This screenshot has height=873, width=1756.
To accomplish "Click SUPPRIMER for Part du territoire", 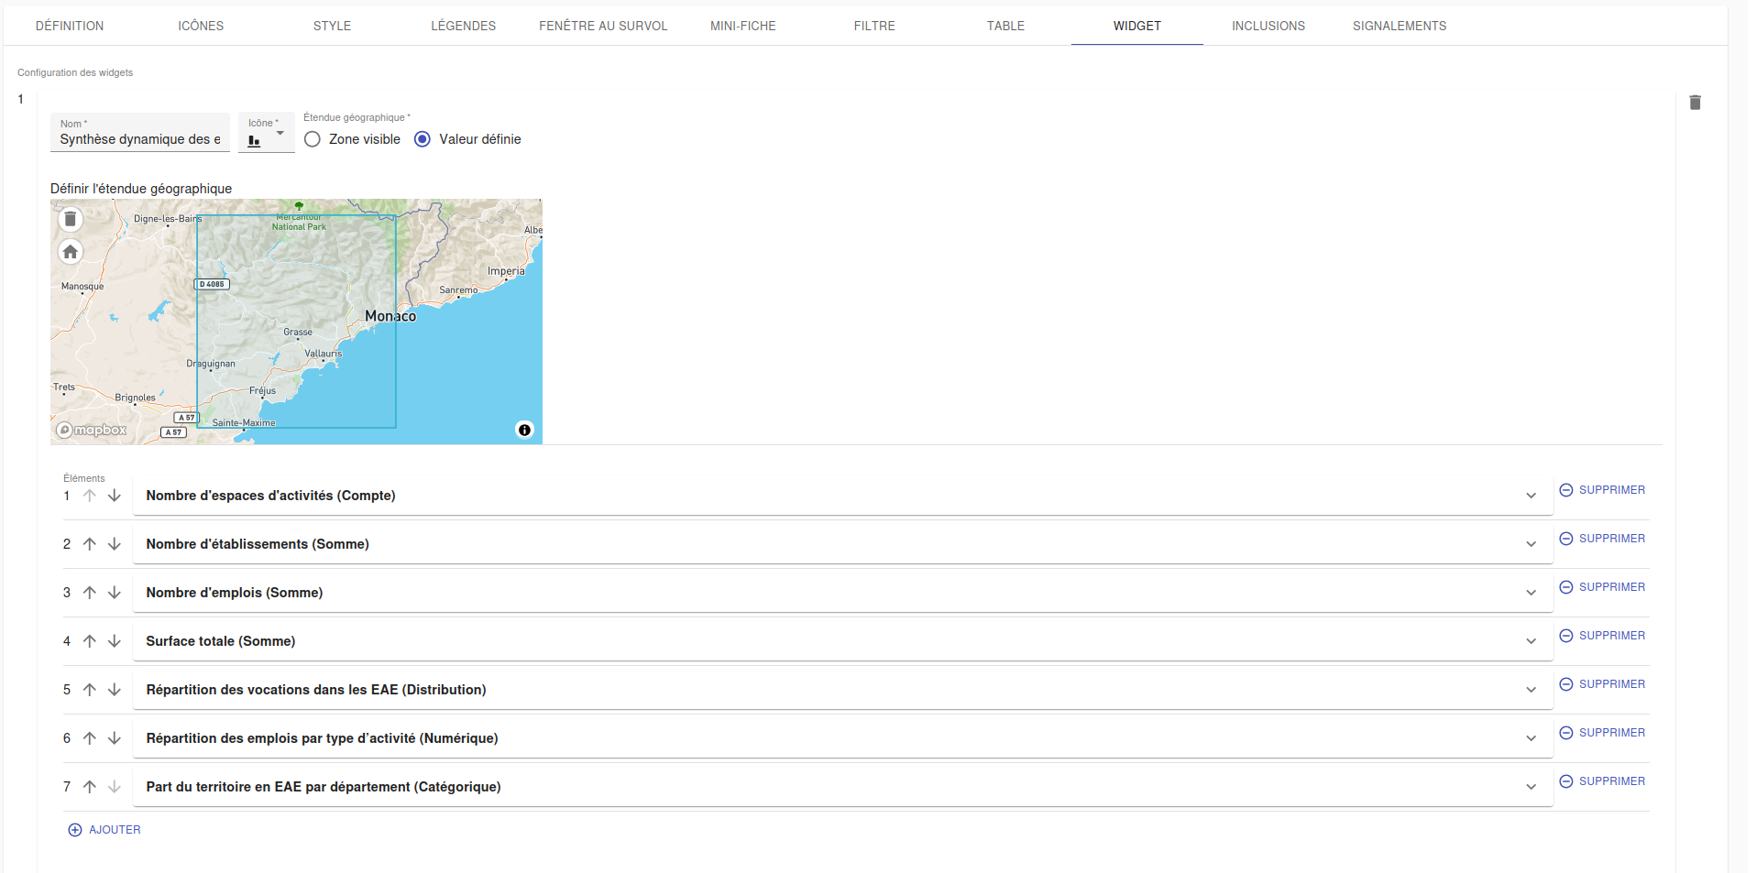I will coord(1602,781).
